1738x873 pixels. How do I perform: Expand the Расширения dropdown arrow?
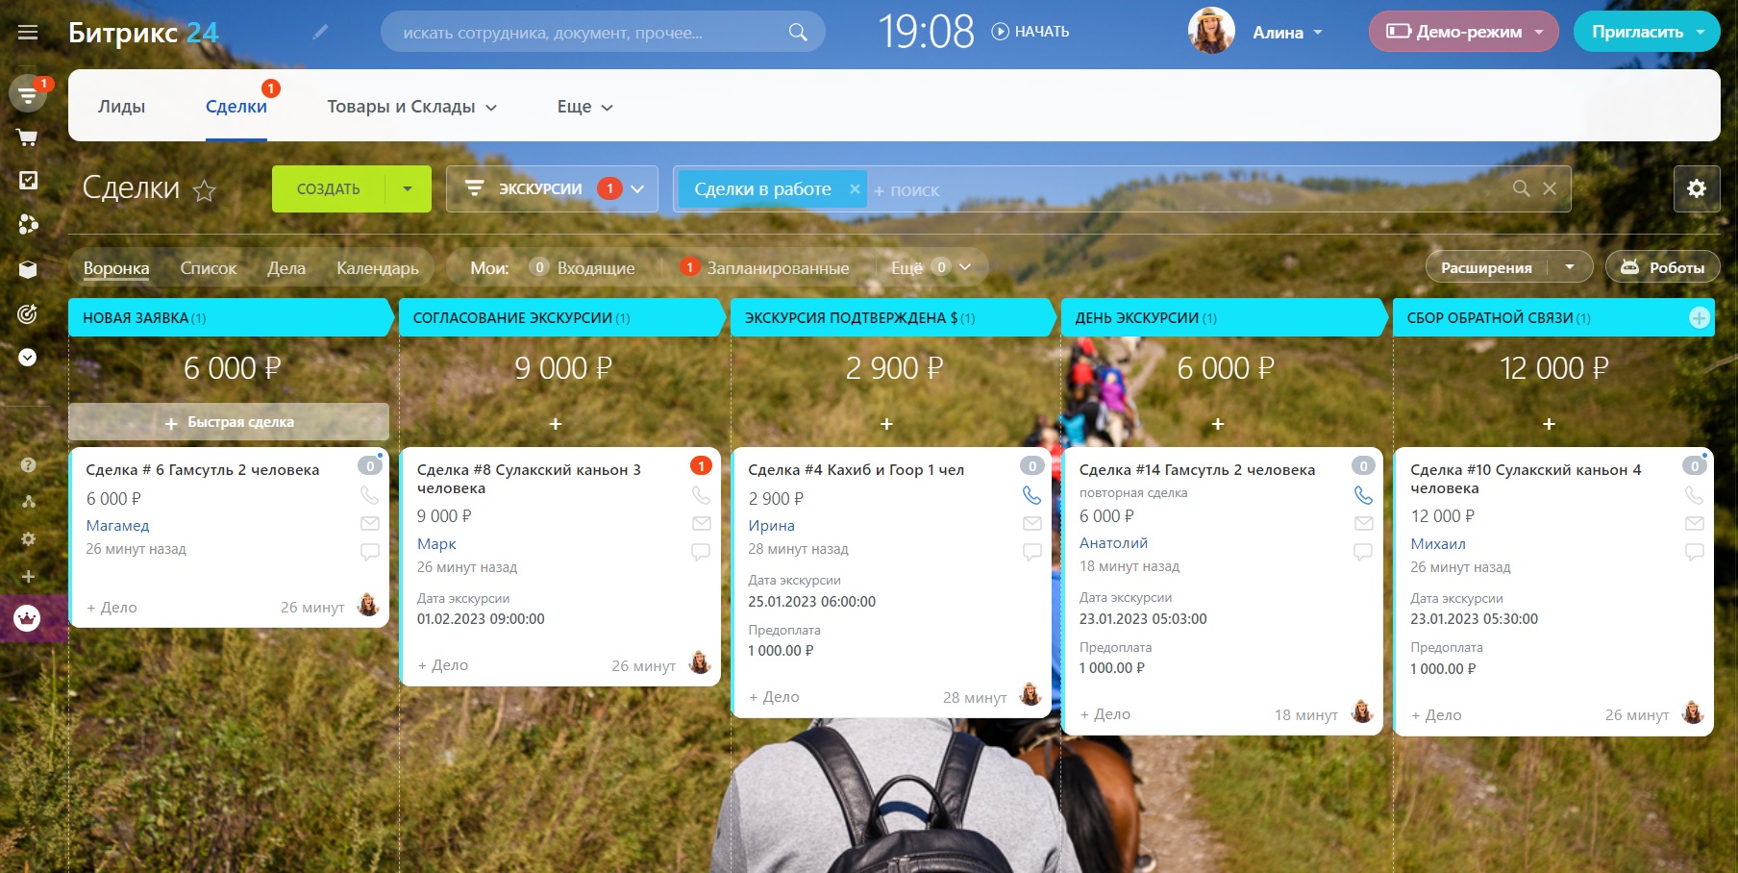[1570, 267]
